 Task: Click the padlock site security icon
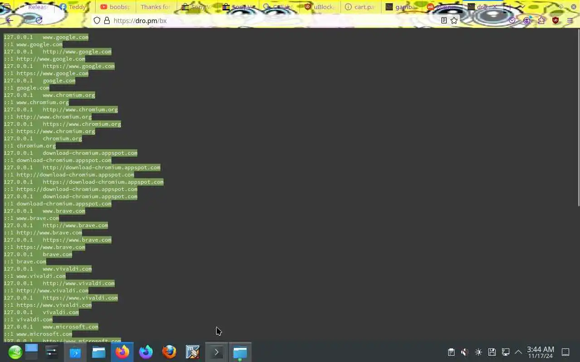point(107,21)
